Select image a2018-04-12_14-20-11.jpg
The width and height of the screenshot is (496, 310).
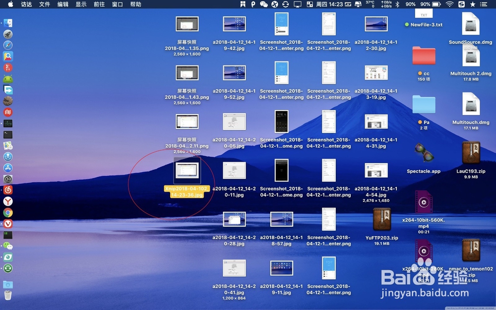click(234, 171)
